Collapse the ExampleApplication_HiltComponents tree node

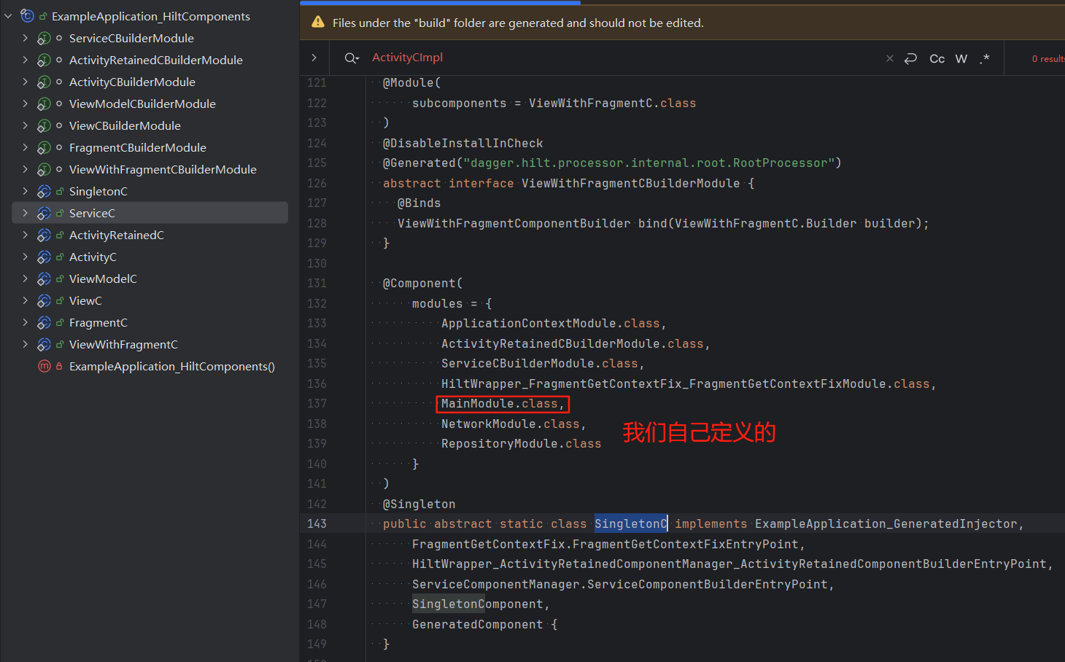click(9, 16)
